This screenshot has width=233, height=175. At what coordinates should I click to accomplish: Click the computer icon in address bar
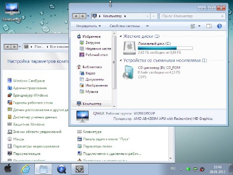click(95, 16)
